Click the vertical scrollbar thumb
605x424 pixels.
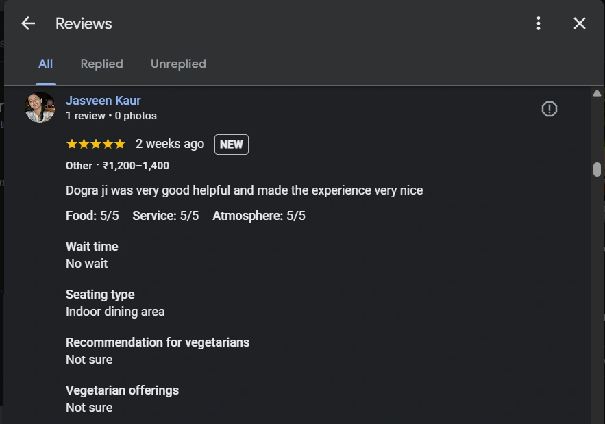[597, 169]
